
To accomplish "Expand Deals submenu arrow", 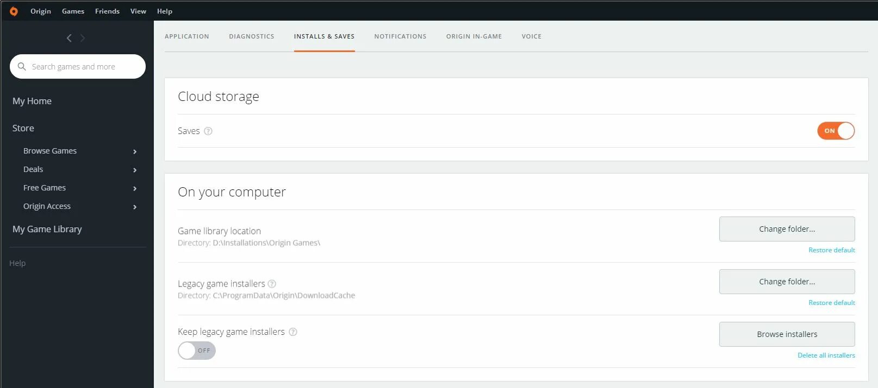I will click(135, 170).
